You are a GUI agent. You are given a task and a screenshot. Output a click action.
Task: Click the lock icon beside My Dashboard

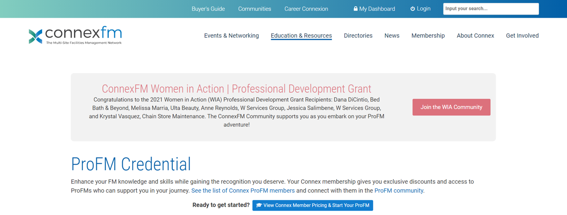[x=355, y=9]
